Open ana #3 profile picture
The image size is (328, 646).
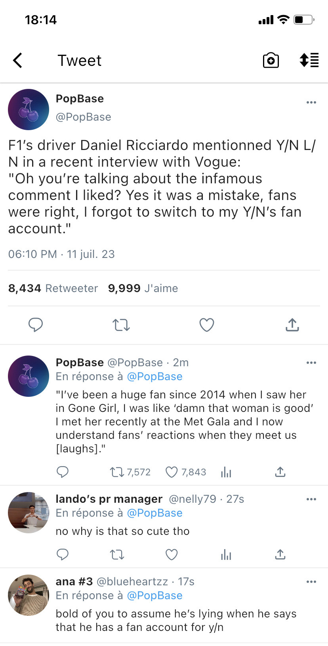click(x=29, y=595)
